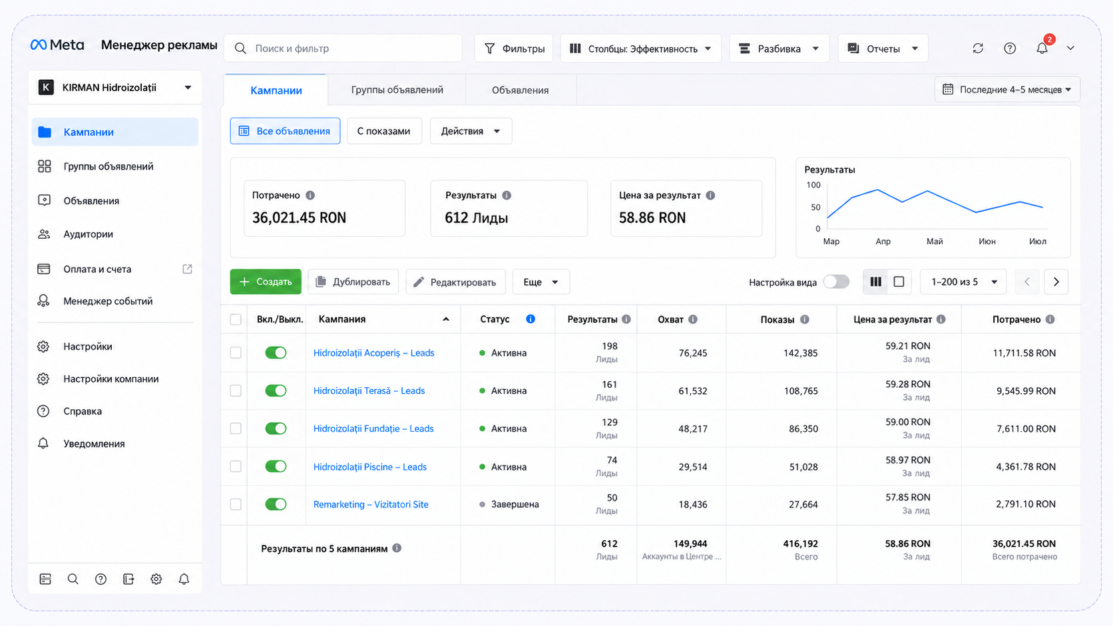The image size is (1113, 626).
Task: Open Столбцы: Эффективность columns dropdown
Action: click(640, 49)
